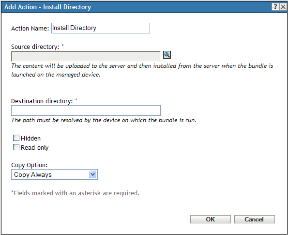Click the dialog title bar text
This screenshot has height=235, width=288.
48,7
